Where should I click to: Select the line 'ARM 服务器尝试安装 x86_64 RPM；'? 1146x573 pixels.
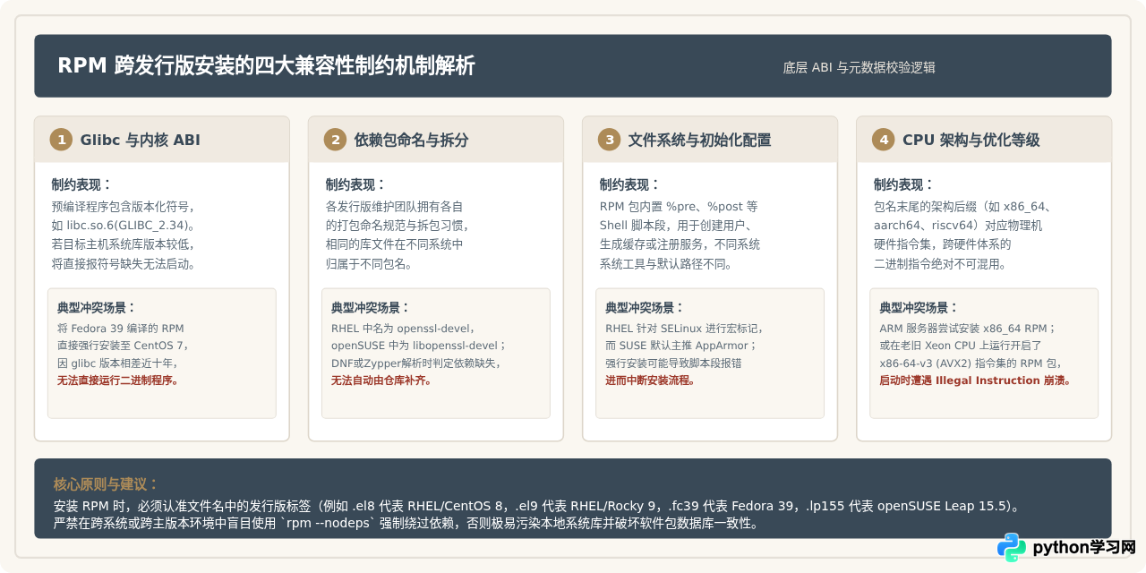tap(968, 328)
